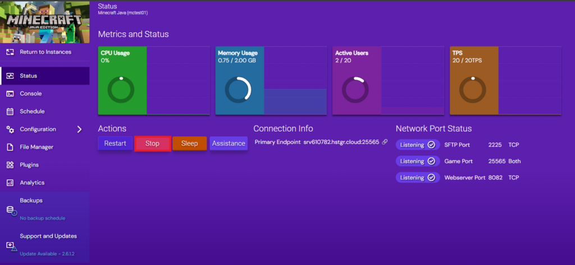Click the Configuration gears icon

[x=10, y=129]
